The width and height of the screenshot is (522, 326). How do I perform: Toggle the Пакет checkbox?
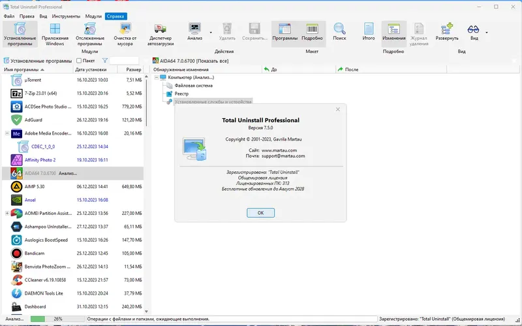pyautogui.click(x=79, y=61)
